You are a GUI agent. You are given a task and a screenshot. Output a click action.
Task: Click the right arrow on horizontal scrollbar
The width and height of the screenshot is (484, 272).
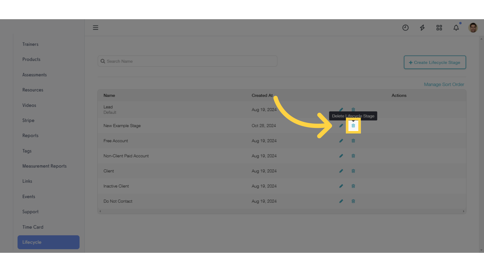[x=463, y=211]
